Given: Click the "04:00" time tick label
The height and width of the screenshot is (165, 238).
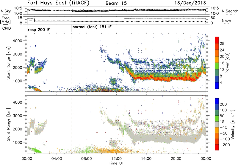Looking at the screenshot, I should click(x=57, y=159).
